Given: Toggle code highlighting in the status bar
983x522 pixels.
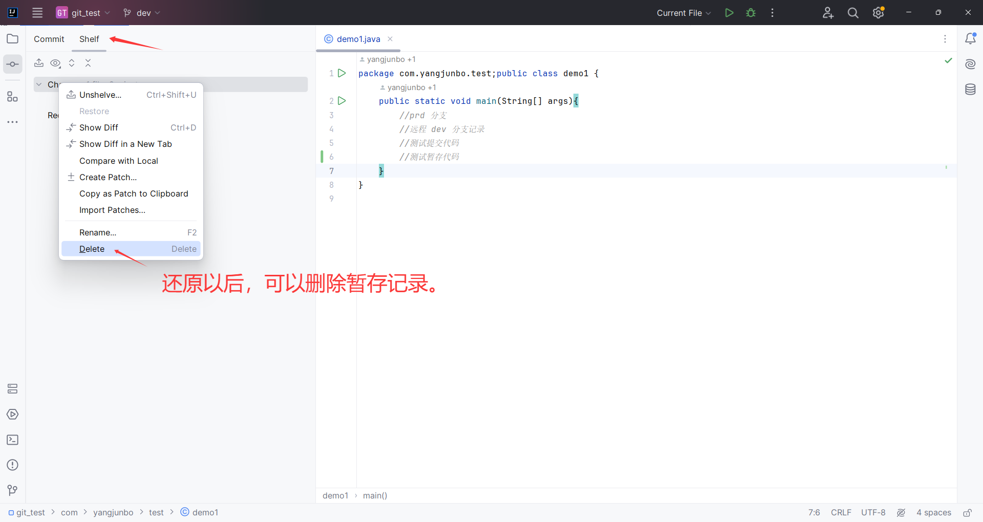Looking at the screenshot, I should click(x=901, y=512).
